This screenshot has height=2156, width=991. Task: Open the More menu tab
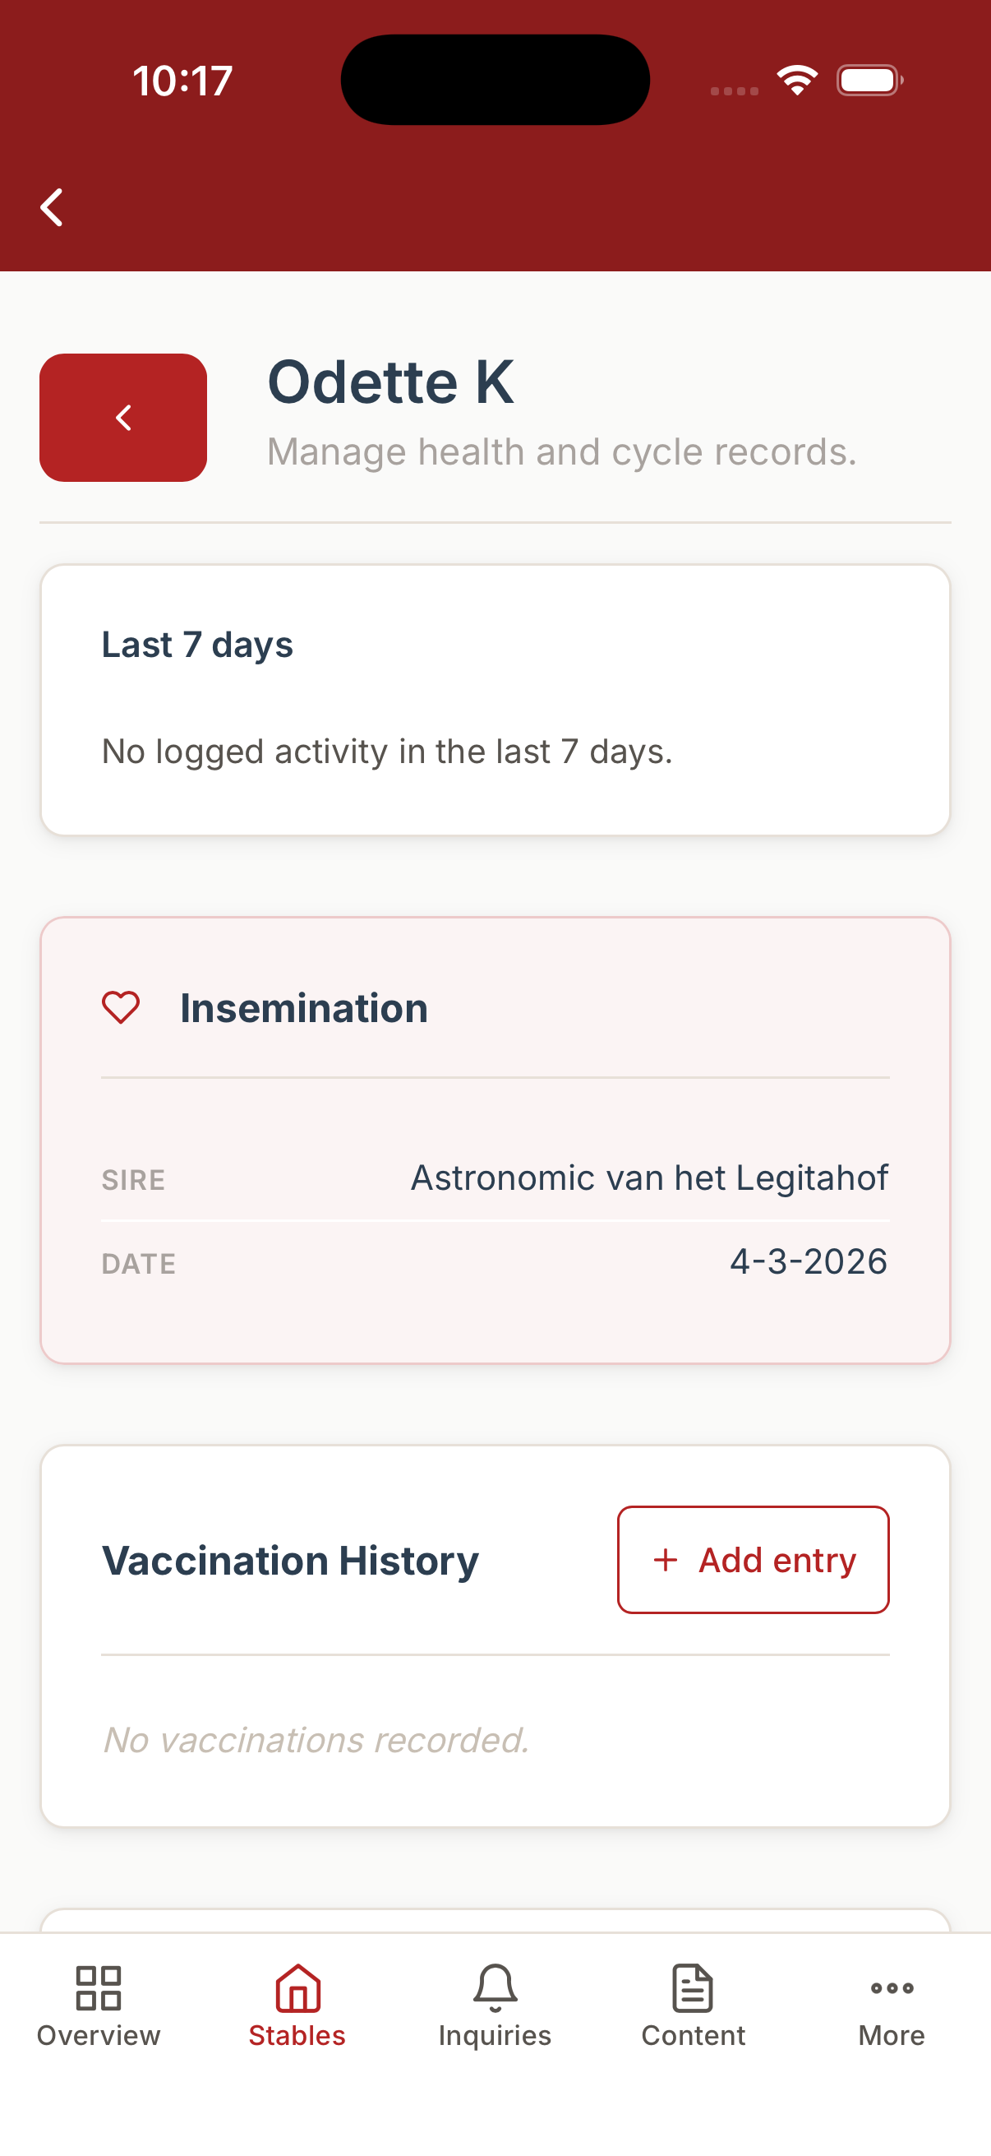892,2006
